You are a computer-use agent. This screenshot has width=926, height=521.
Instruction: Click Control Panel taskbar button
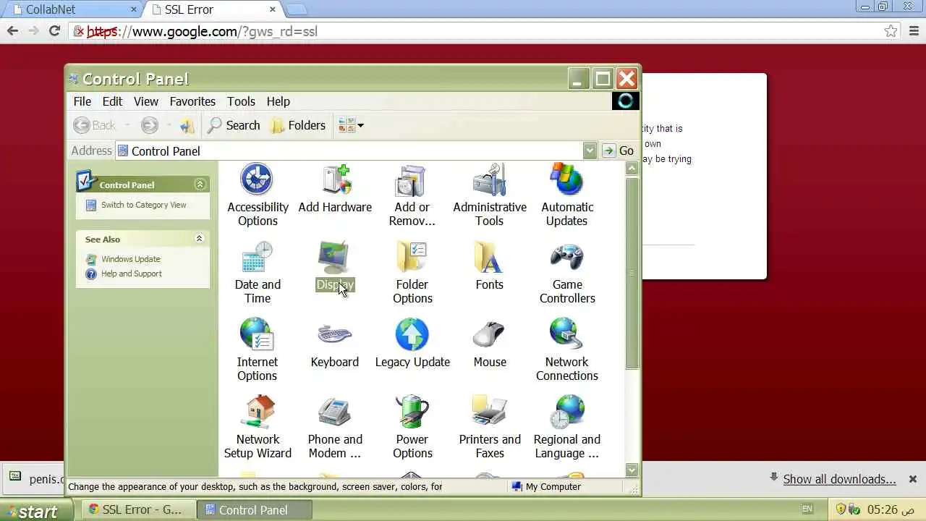tap(255, 510)
